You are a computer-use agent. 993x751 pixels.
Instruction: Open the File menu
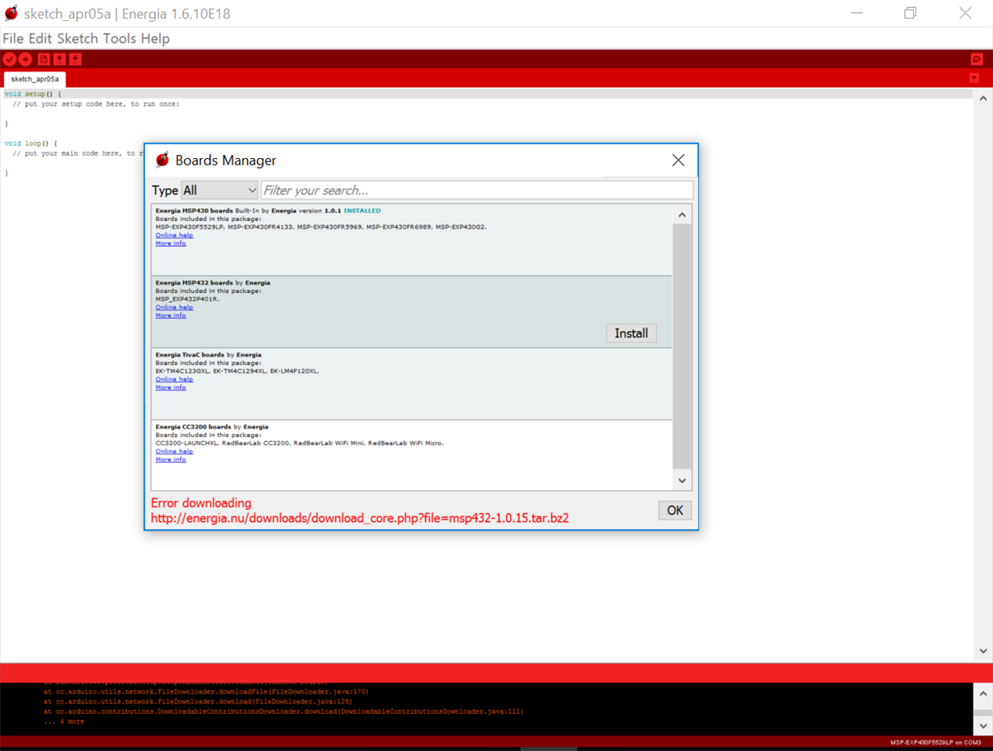[x=13, y=38]
